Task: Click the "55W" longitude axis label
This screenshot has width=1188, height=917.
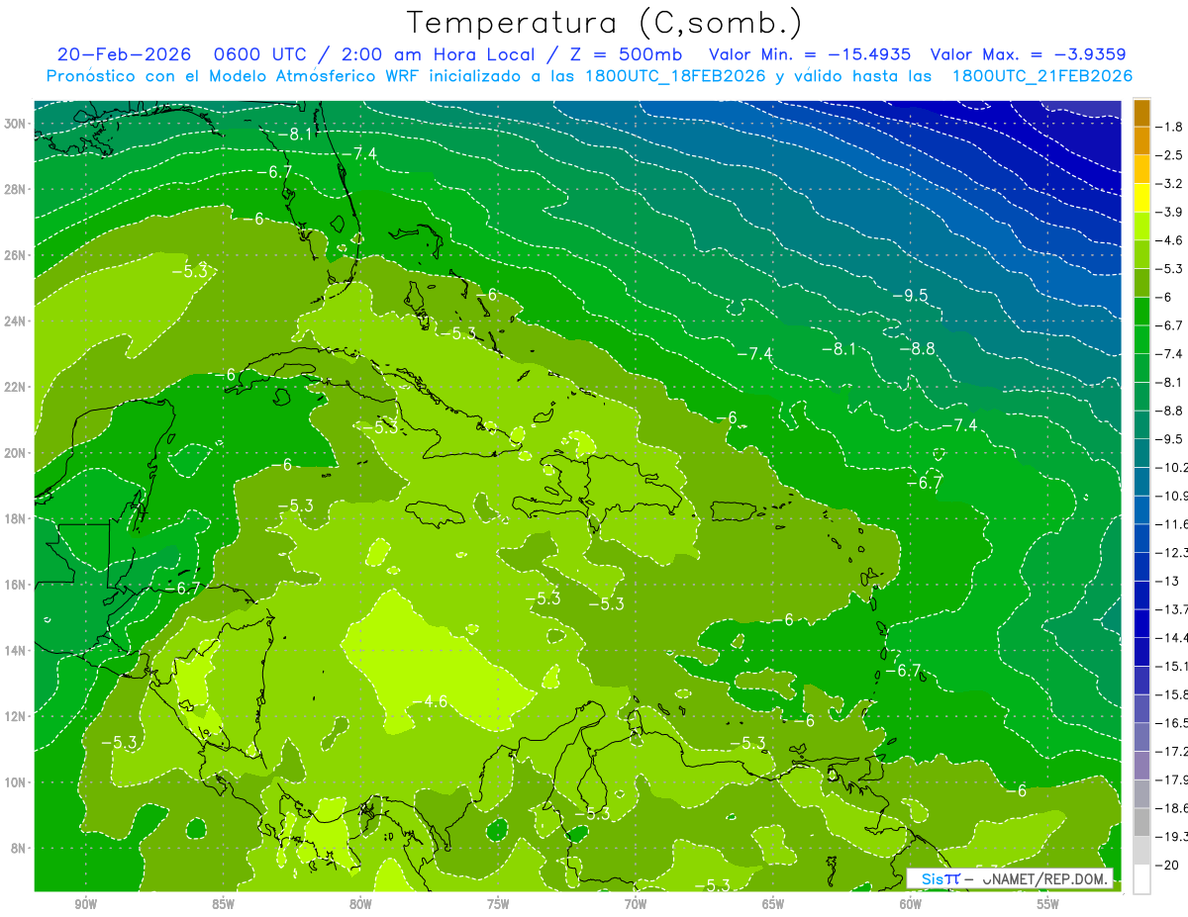Action: pos(1047,904)
